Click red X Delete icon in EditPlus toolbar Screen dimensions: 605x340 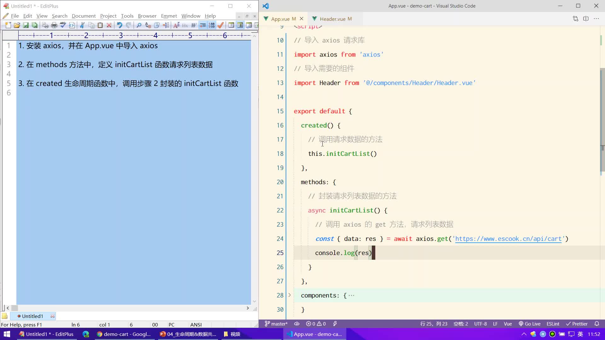tap(109, 25)
